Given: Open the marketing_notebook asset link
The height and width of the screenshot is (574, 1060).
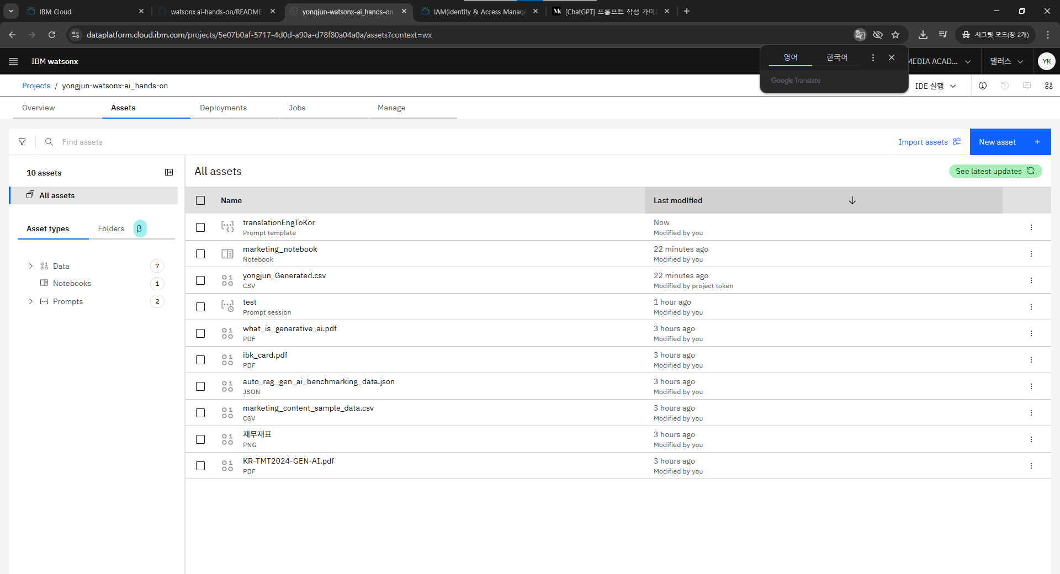Looking at the screenshot, I should [x=280, y=249].
